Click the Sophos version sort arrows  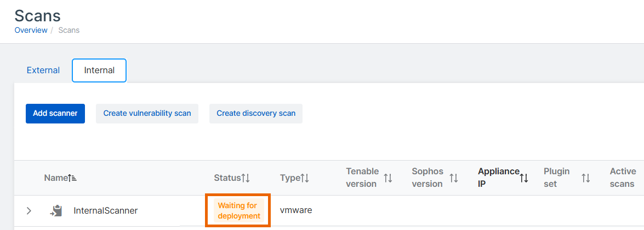pyautogui.click(x=454, y=178)
